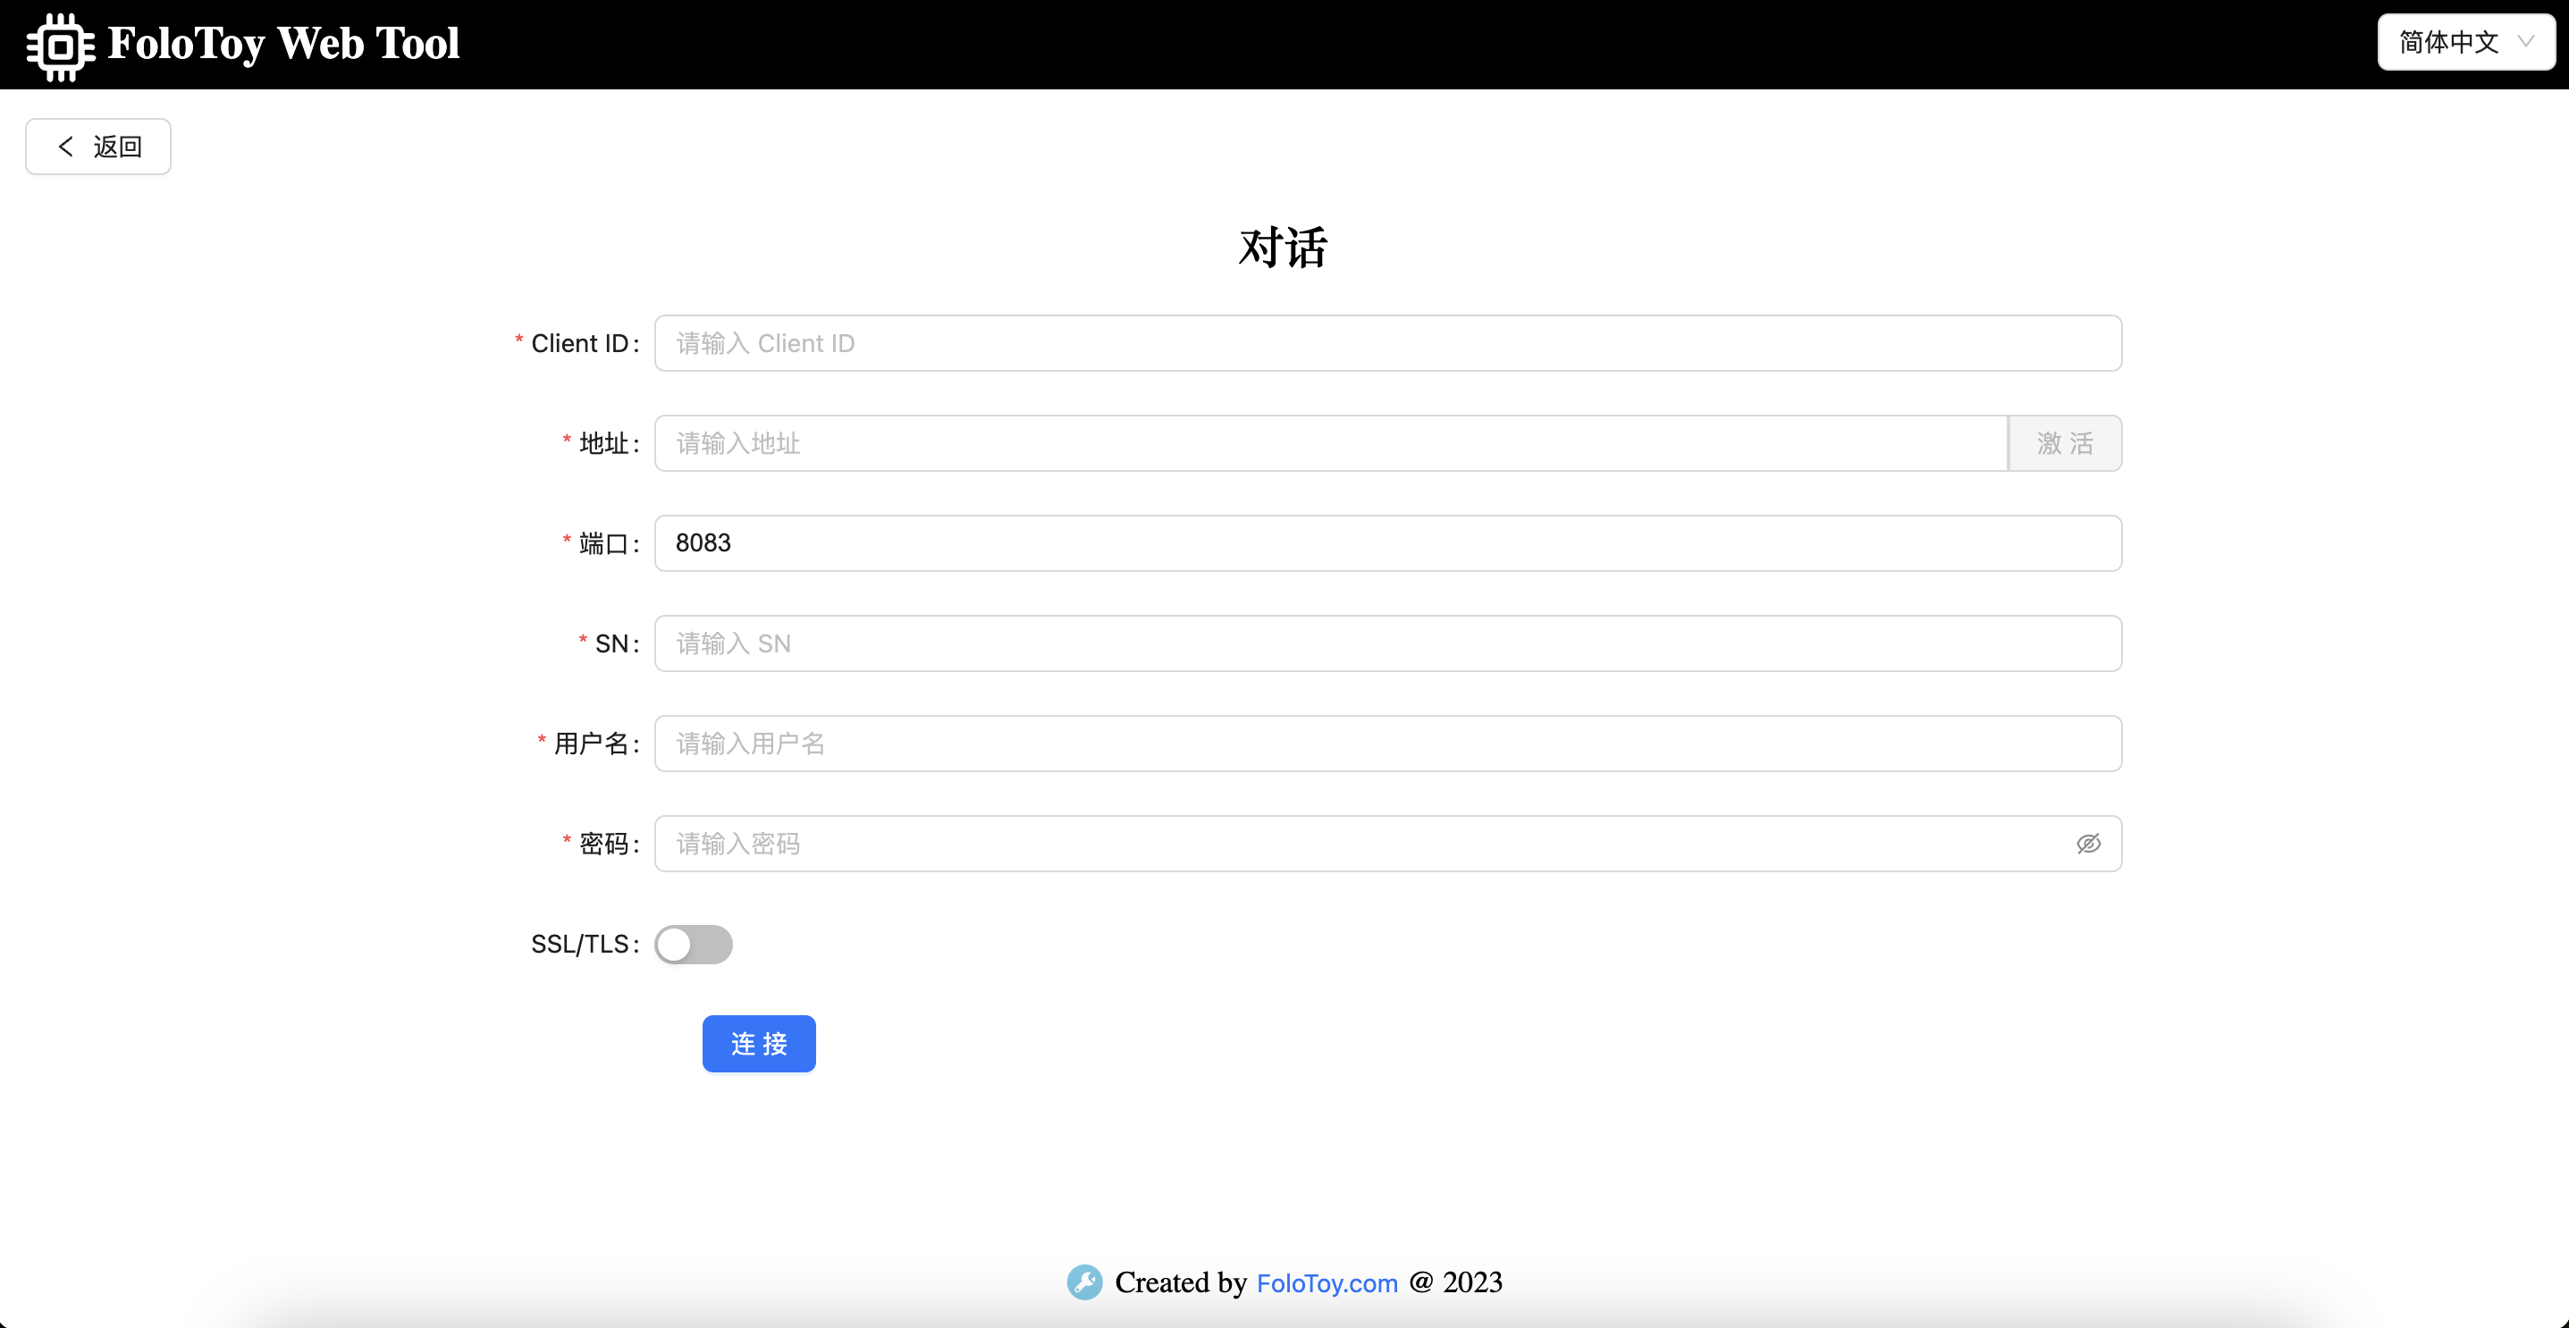Click the FoloToy chip logo icon
2569x1328 pixels.
(x=58, y=44)
